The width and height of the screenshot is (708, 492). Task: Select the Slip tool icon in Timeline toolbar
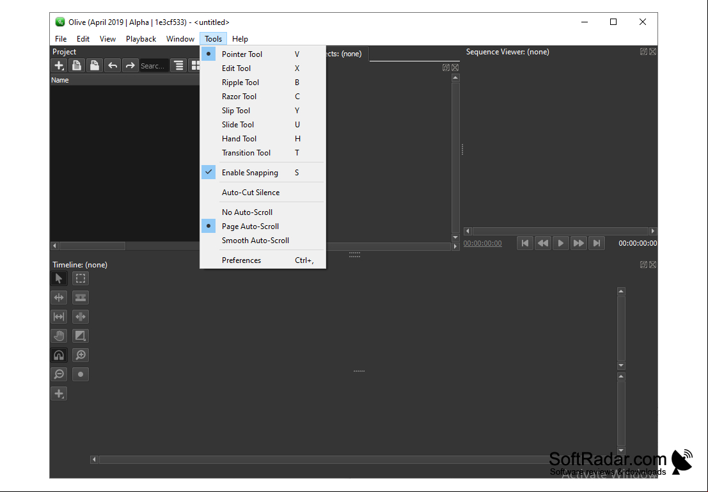click(59, 317)
